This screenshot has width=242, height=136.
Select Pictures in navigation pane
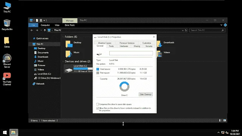tap(40, 65)
